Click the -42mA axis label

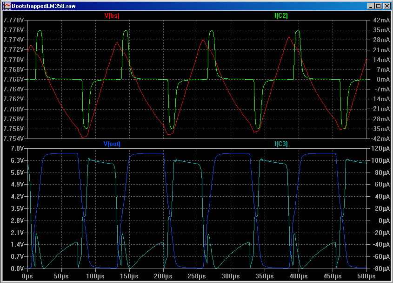tap(380, 138)
